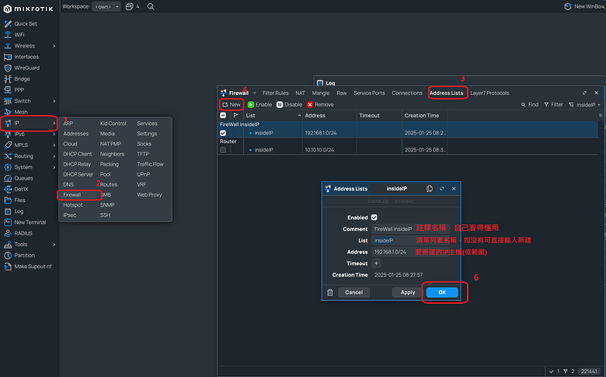The image size is (606, 377).
Task: Click the Enable toolbar button
Action: click(x=259, y=105)
